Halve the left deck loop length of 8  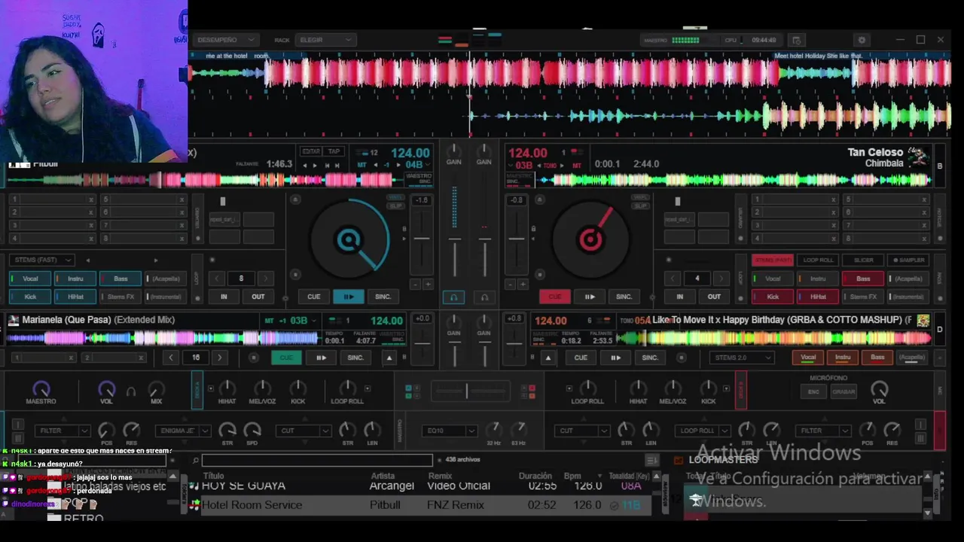(x=217, y=279)
